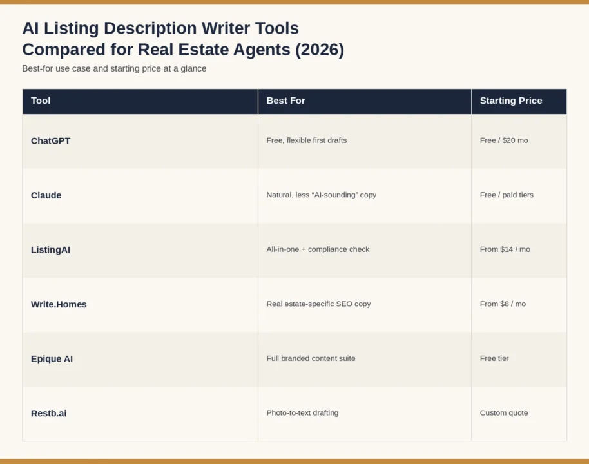Click 'Photo-to-text drafting' cell

click(x=365, y=414)
